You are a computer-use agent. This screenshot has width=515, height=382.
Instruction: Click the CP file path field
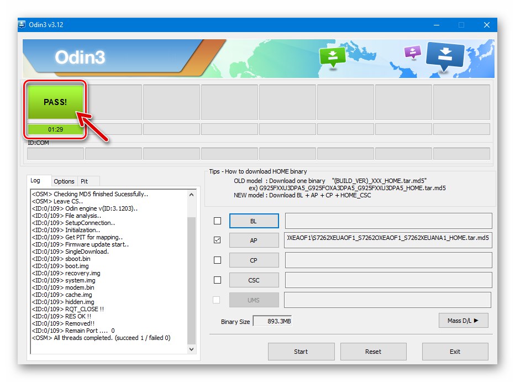[388, 260]
